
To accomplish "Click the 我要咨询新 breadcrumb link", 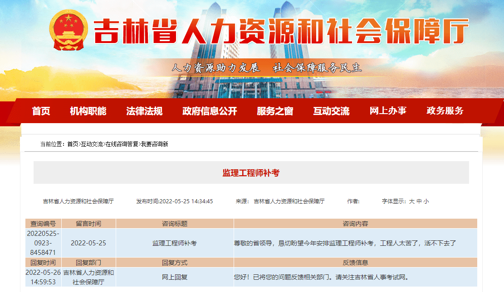I will 154,144.
